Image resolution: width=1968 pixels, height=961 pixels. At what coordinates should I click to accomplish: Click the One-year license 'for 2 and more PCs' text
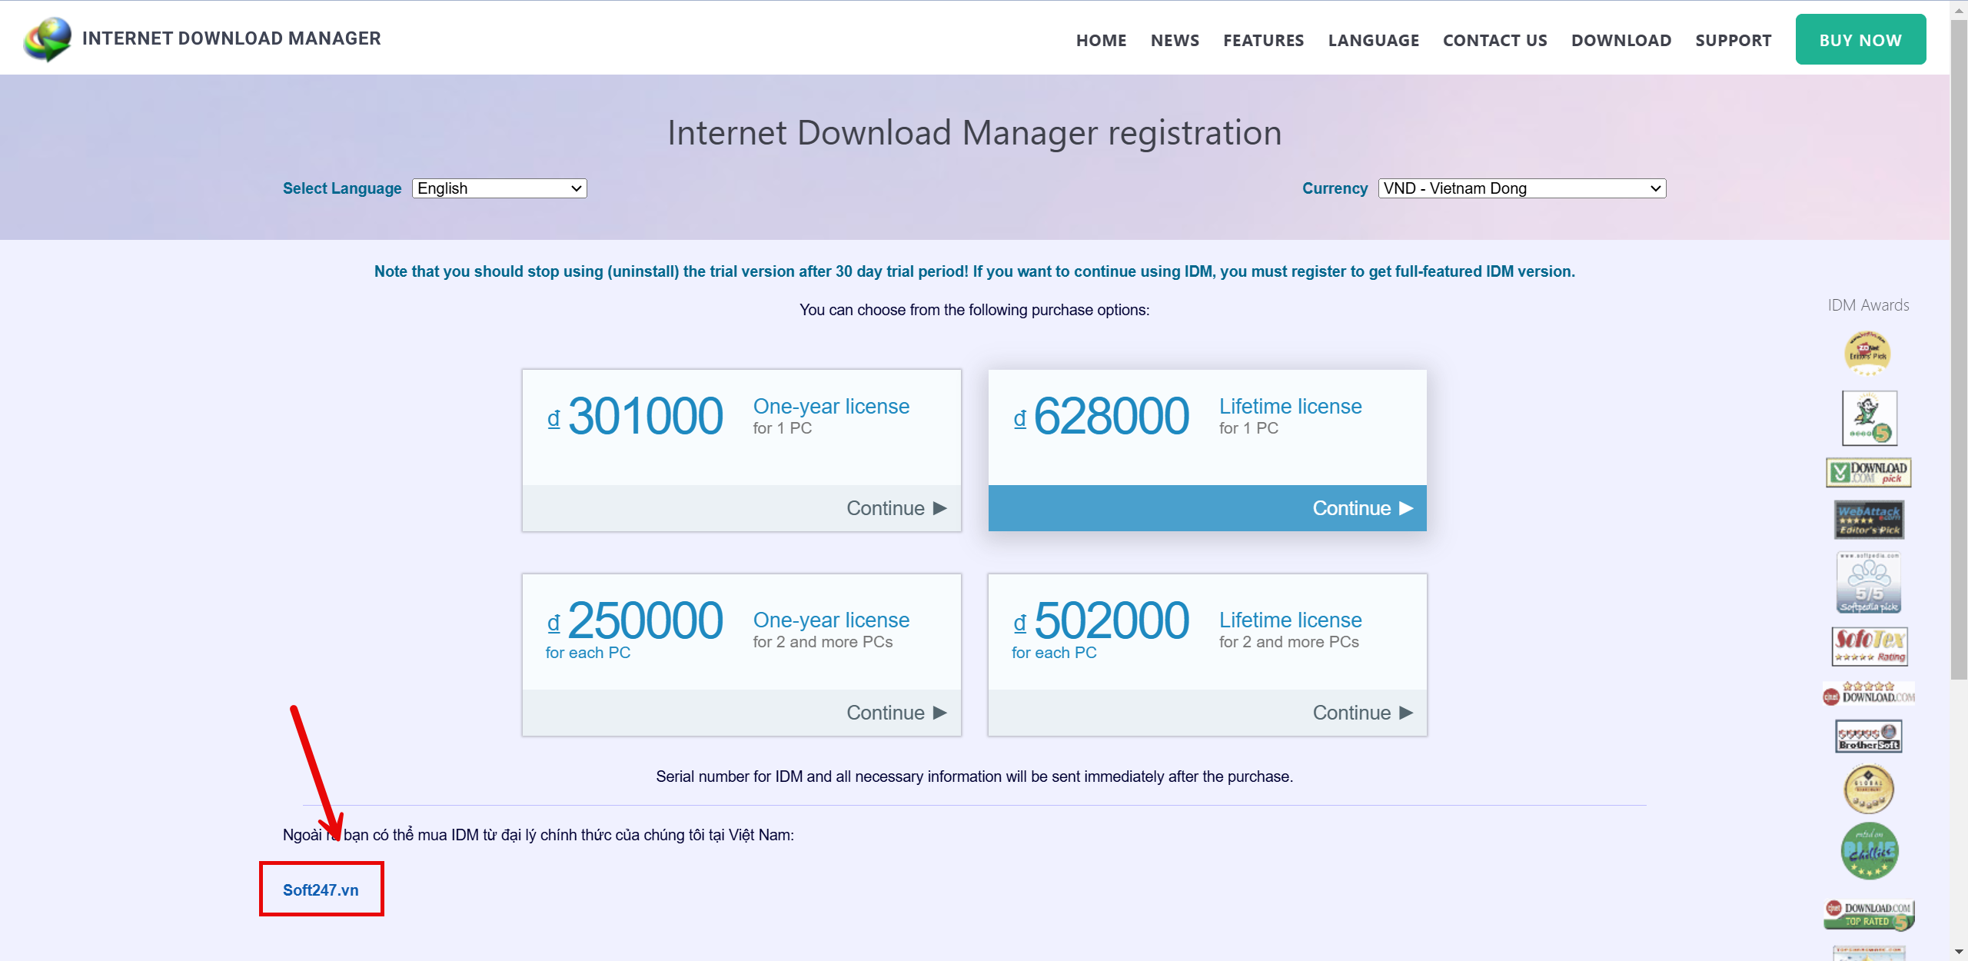pyautogui.click(x=823, y=642)
